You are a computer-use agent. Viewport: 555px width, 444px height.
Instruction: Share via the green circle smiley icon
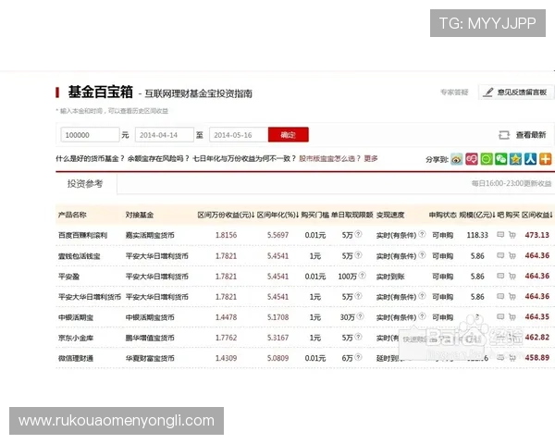pos(487,159)
